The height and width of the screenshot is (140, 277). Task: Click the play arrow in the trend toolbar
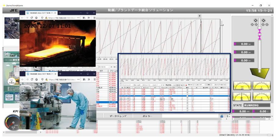point(111,67)
